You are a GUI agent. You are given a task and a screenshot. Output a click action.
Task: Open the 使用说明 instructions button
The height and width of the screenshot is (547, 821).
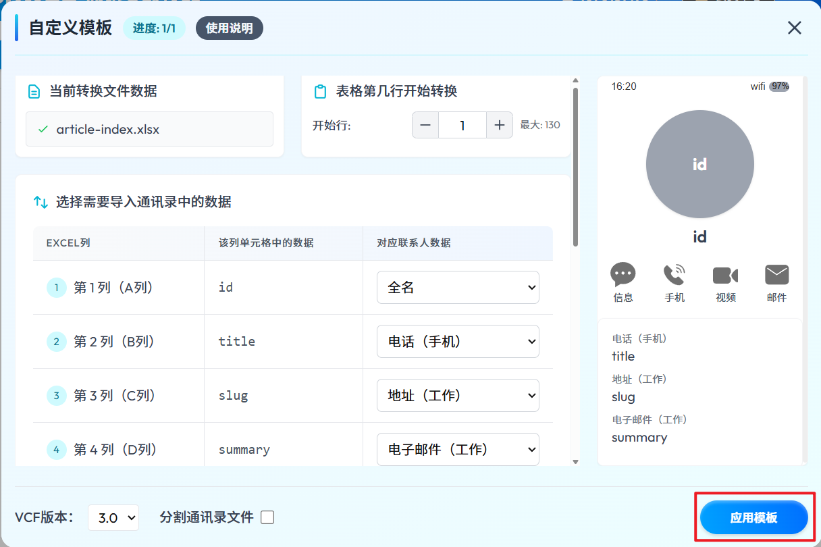click(230, 28)
